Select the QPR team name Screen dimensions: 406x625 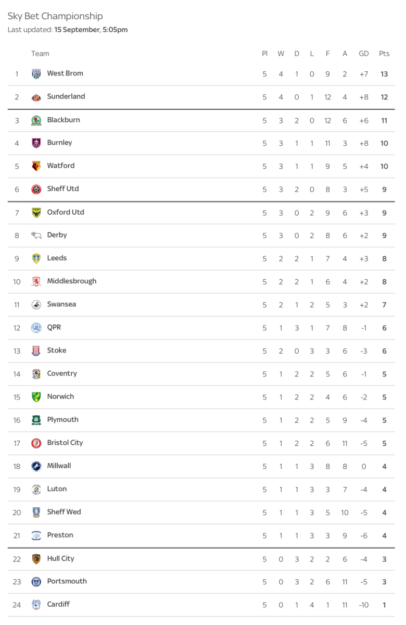[54, 327]
